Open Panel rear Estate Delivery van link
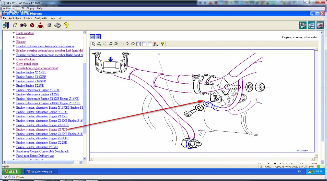Viewport: 327px width, 181px height. pos(35,156)
